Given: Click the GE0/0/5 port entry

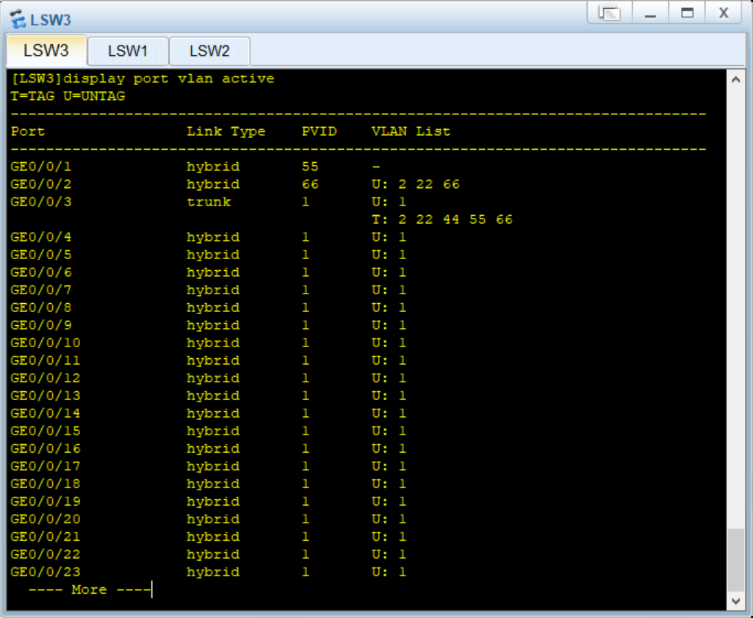Looking at the screenshot, I should (41, 255).
